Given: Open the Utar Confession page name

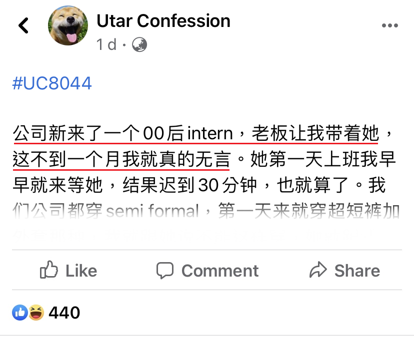Looking at the screenshot, I should point(163,21).
